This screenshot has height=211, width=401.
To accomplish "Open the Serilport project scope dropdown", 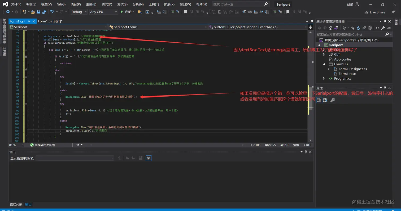I will point(58,27).
